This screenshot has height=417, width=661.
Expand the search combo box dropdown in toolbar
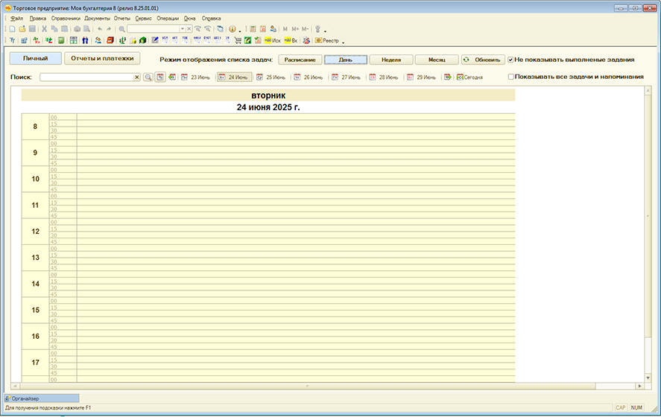pyautogui.click(x=181, y=29)
